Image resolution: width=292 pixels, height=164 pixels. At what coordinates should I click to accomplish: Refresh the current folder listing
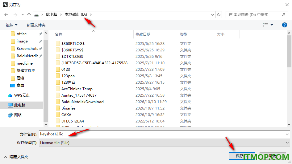coord(219,14)
